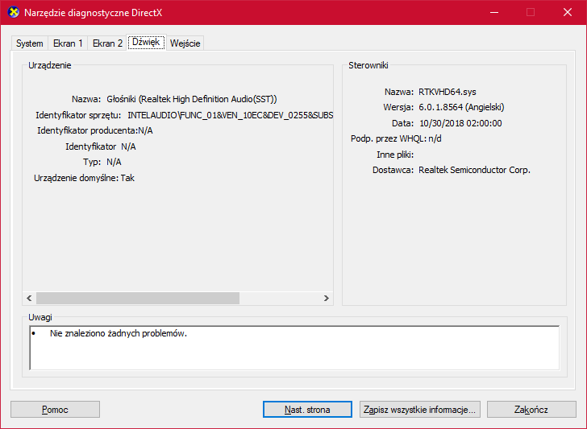This screenshot has width=587, height=429.
Task: Click the right scroll arrow in Urządzenie panel
Action: tap(326, 298)
